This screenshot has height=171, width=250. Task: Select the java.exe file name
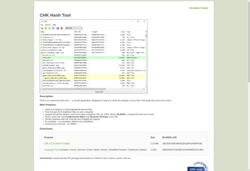[47, 58]
